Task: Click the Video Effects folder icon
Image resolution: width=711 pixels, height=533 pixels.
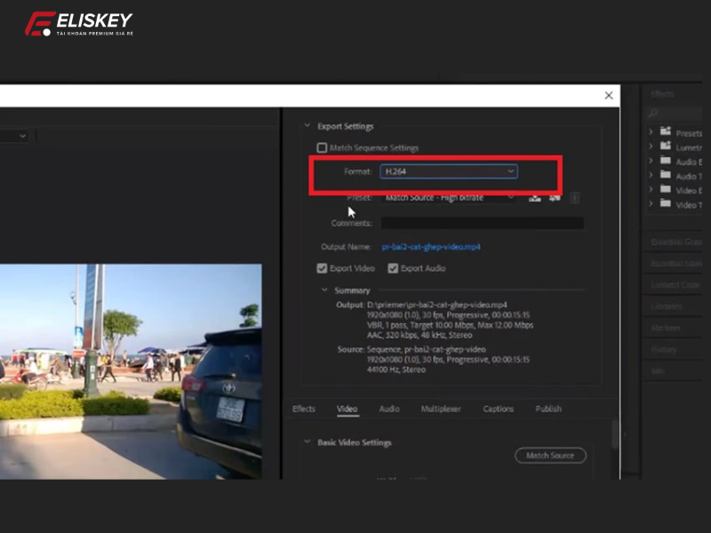Action: click(x=665, y=189)
